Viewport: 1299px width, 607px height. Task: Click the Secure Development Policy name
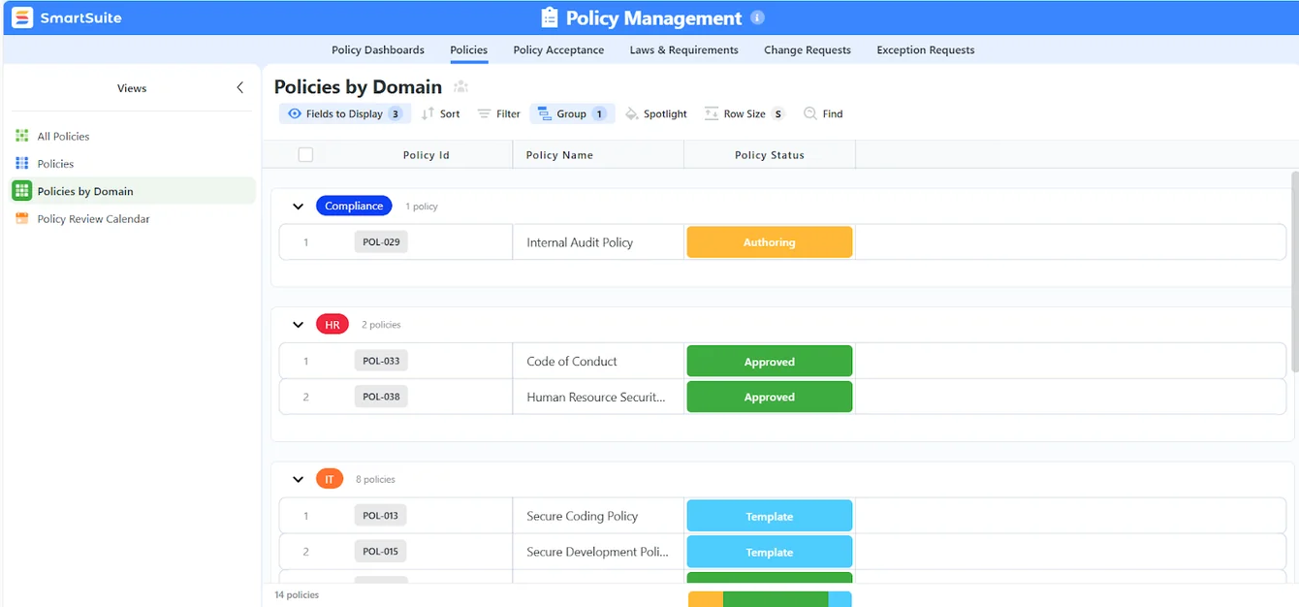[597, 552]
